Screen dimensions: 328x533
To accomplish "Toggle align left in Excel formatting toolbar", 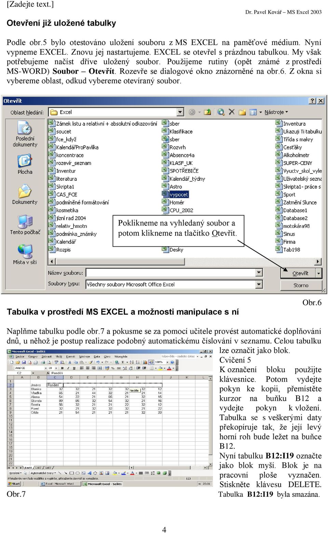I will coord(81,368).
